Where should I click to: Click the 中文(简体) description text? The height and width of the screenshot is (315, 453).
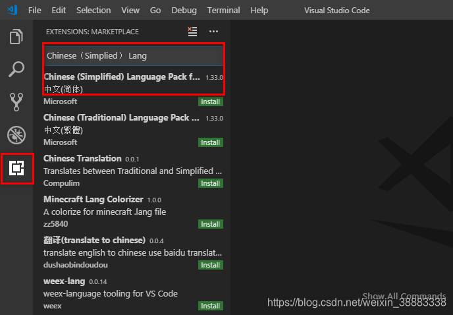[63, 89]
